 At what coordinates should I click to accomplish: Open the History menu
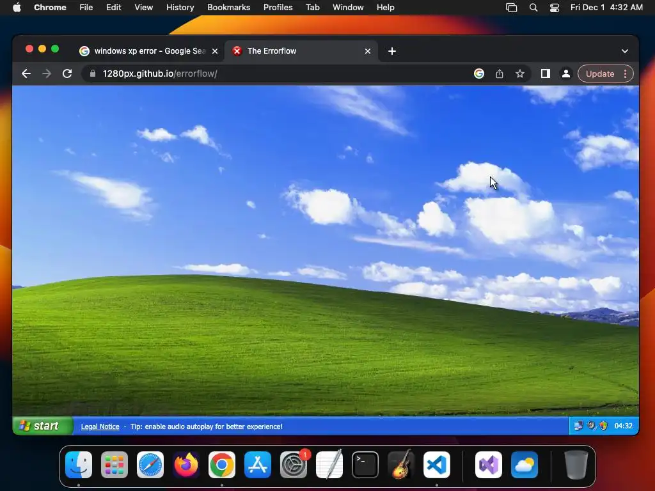(180, 7)
